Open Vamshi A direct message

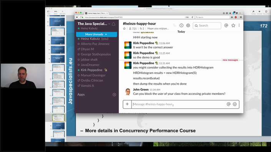point(87,86)
